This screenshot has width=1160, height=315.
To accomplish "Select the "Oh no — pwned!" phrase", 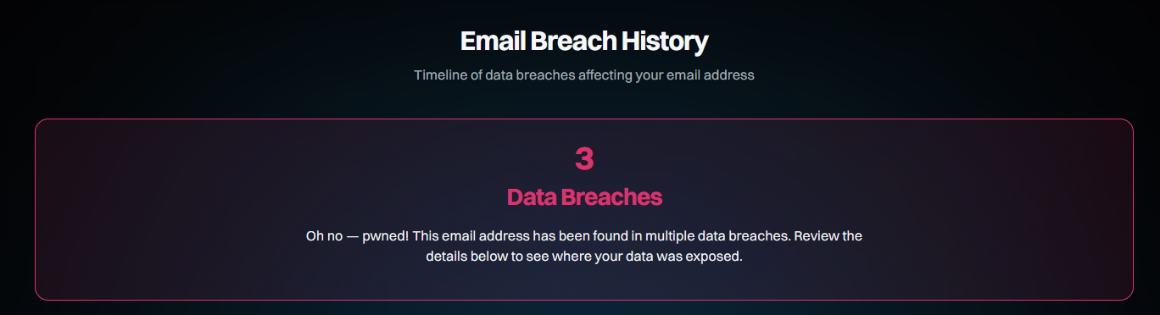I will pos(358,235).
